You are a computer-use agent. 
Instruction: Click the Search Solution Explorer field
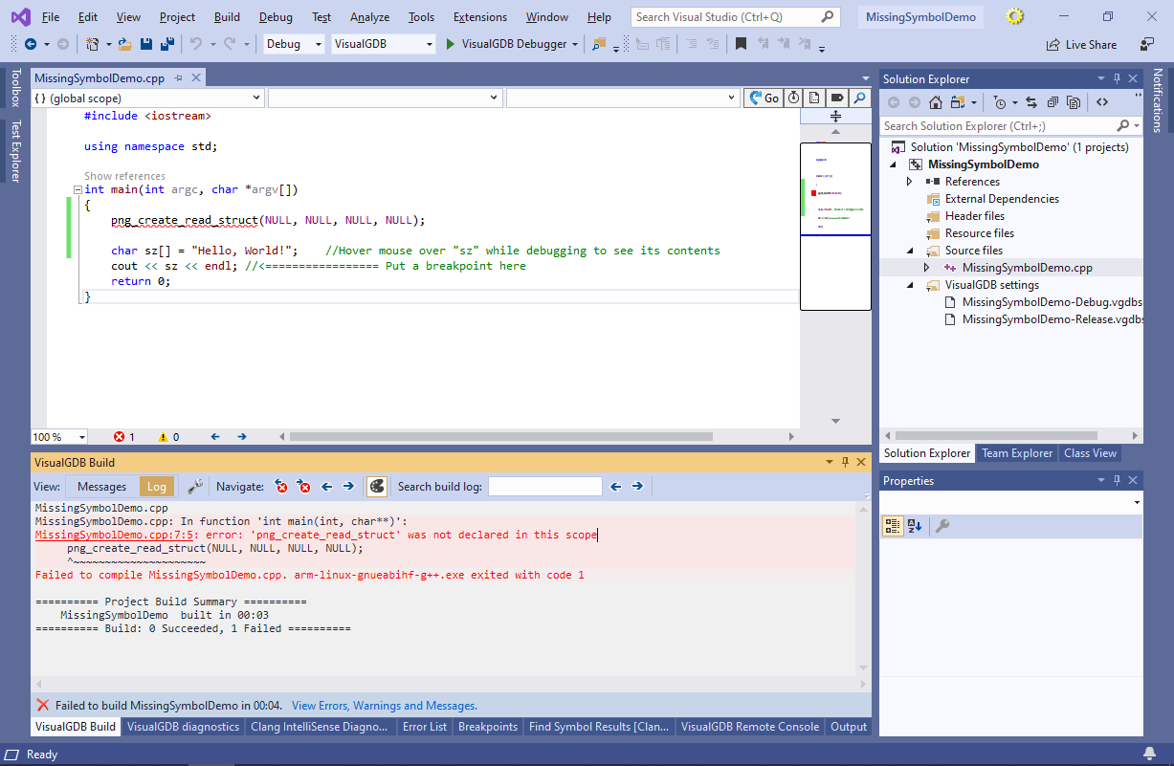1010,125
